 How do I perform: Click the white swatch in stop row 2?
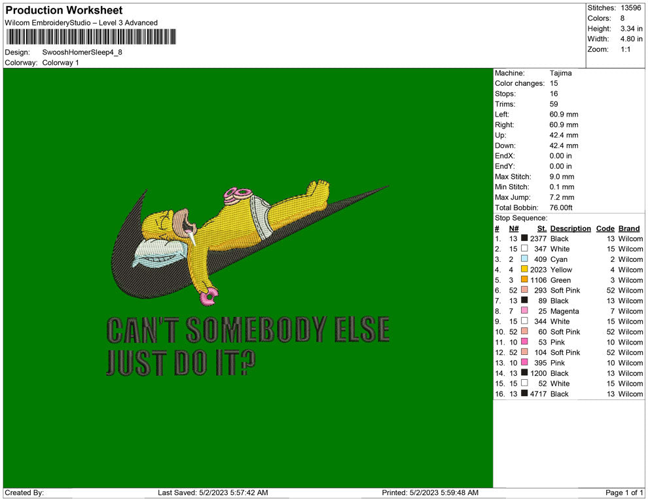[524, 248]
